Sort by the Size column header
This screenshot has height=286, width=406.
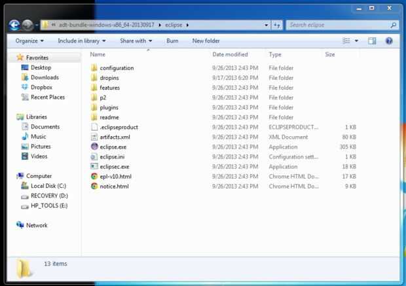(x=330, y=54)
